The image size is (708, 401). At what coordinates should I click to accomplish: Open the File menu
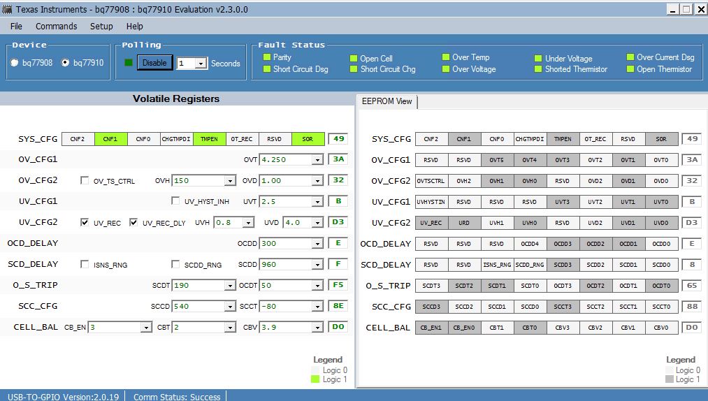coord(16,26)
